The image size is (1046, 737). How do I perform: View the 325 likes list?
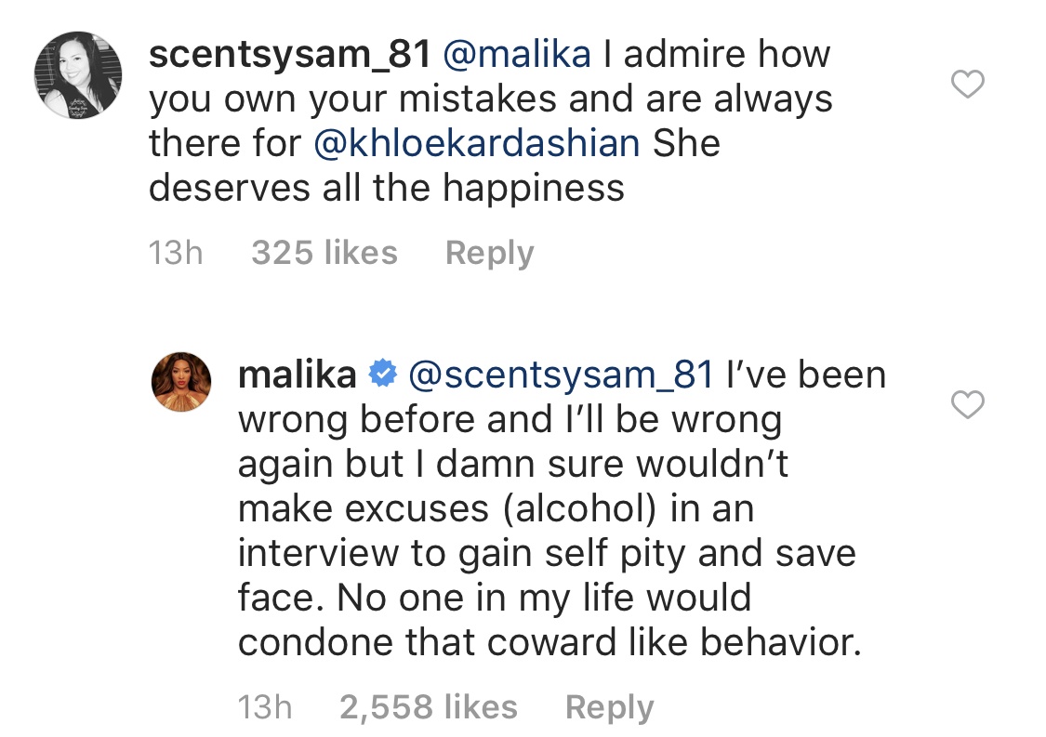click(324, 253)
